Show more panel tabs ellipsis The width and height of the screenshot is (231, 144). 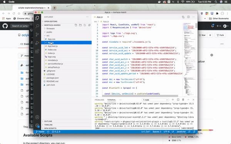(x=120, y=100)
